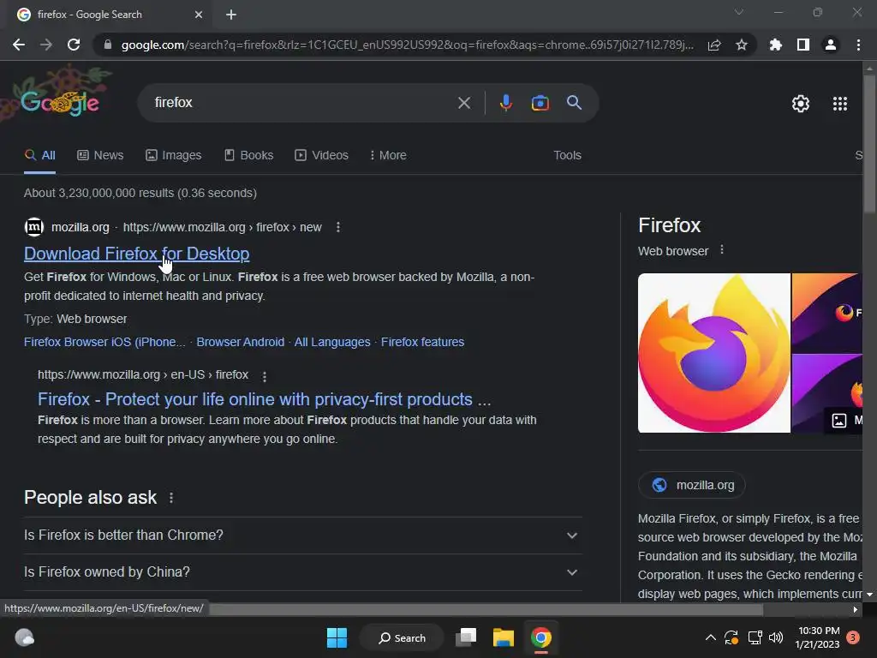
Task: Open the More search filters dropdown
Action: (x=388, y=156)
